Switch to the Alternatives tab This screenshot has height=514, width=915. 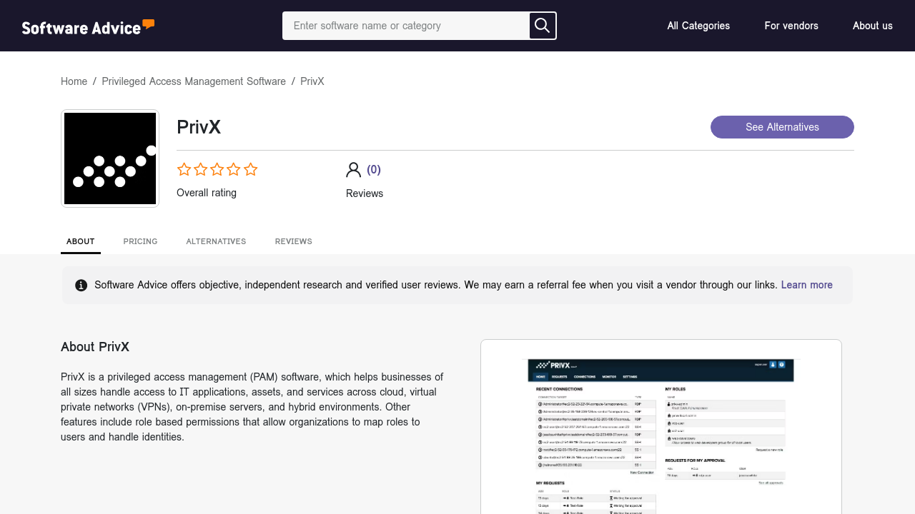tap(216, 241)
